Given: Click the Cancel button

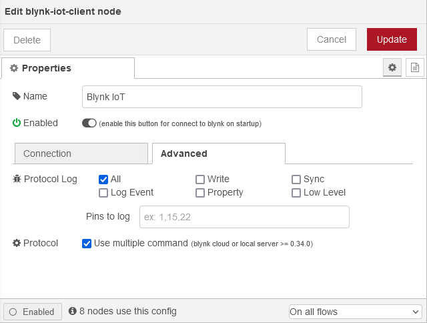Looking at the screenshot, I should click(332, 39).
